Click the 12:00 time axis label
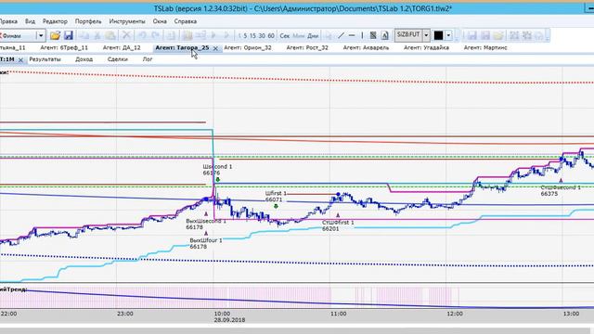594x334 pixels. [x=455, y=314]
